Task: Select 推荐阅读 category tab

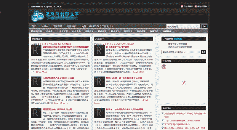Action: coord(102,31)
